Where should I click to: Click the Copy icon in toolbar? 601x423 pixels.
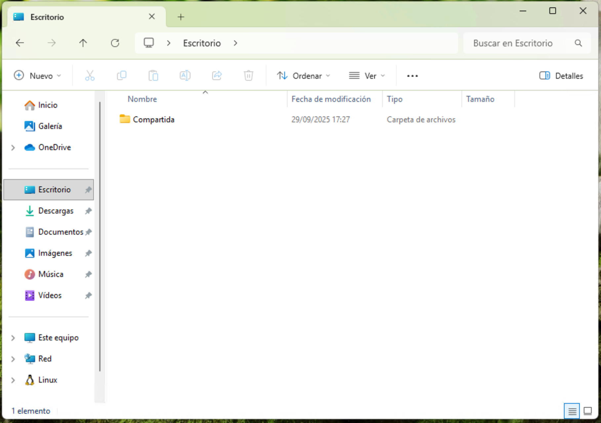121,76
